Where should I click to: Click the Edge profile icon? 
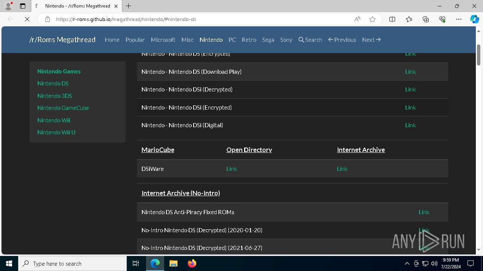click(x=8, y=6)
